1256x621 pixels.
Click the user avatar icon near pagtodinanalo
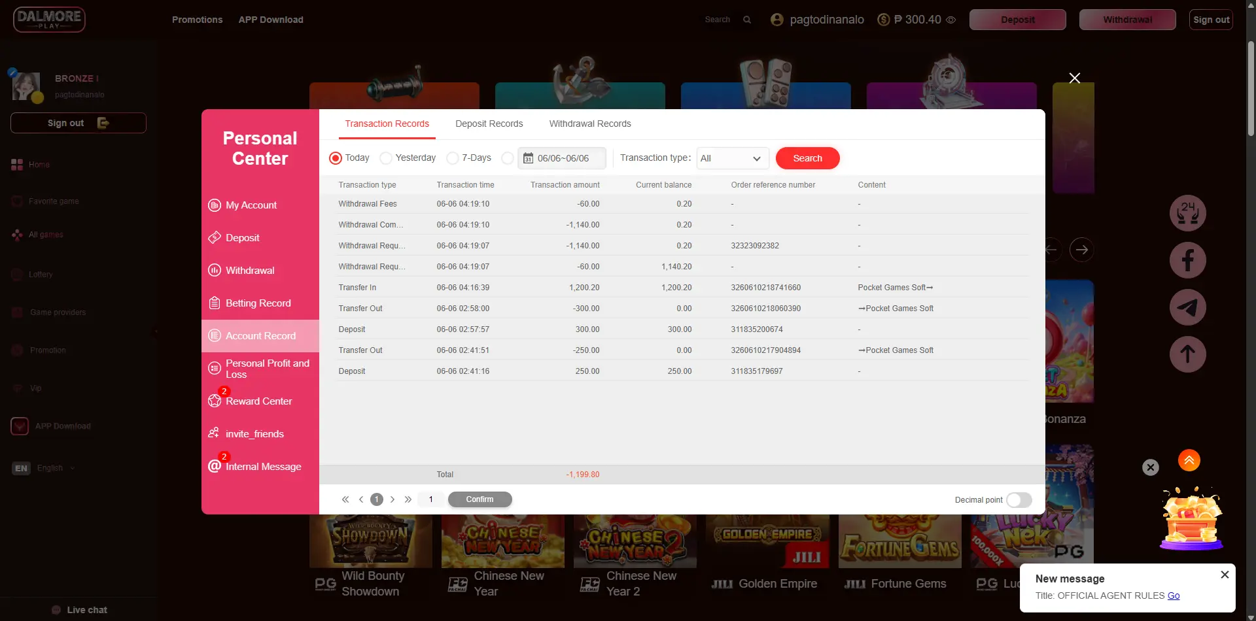tap(777, 20)
